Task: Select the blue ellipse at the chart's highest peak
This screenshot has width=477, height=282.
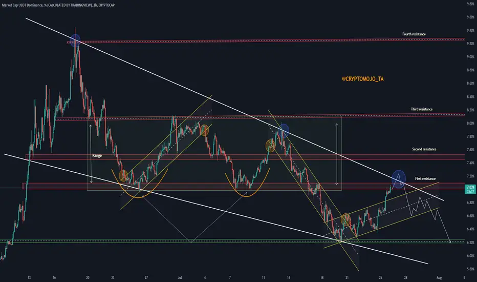Action: (x=75, y=41)
